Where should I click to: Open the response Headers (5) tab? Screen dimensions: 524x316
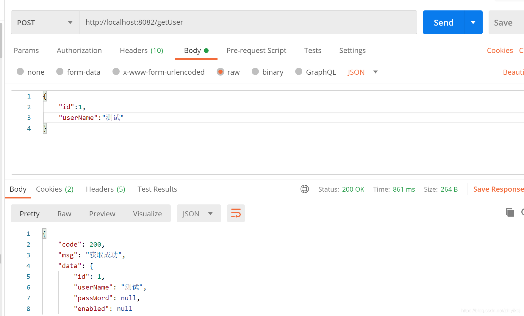point(105,189)
